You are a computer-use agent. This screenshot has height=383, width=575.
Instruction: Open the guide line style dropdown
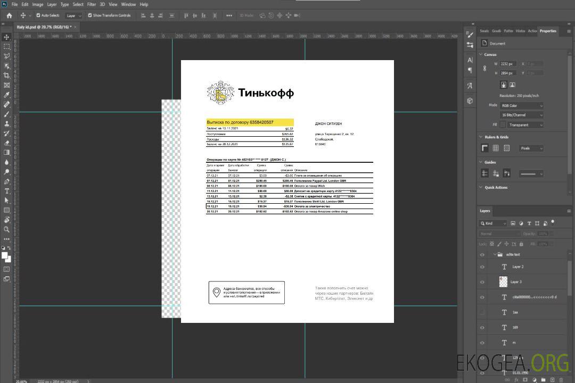point(531,174)
